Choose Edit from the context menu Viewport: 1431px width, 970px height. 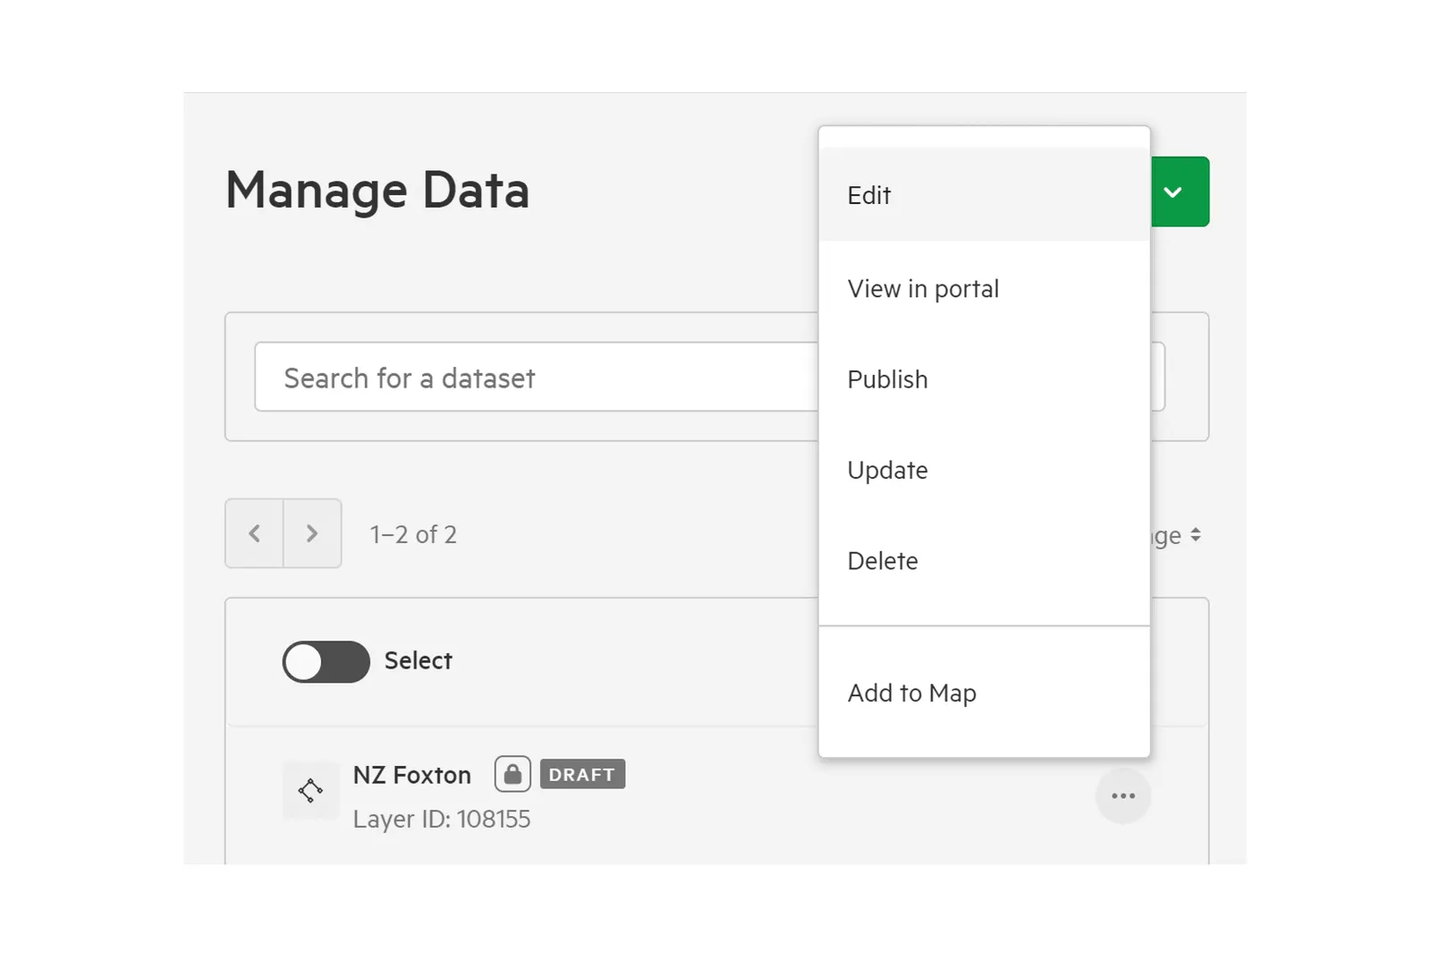(984, 195)
